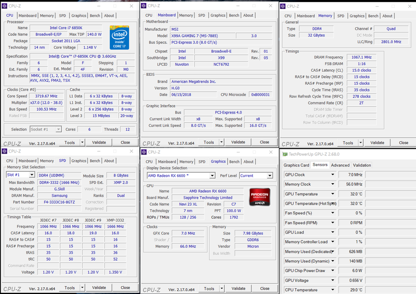
Task: Click the Core Speed 3719.67 MHz field
Action: tap(46, 96)
